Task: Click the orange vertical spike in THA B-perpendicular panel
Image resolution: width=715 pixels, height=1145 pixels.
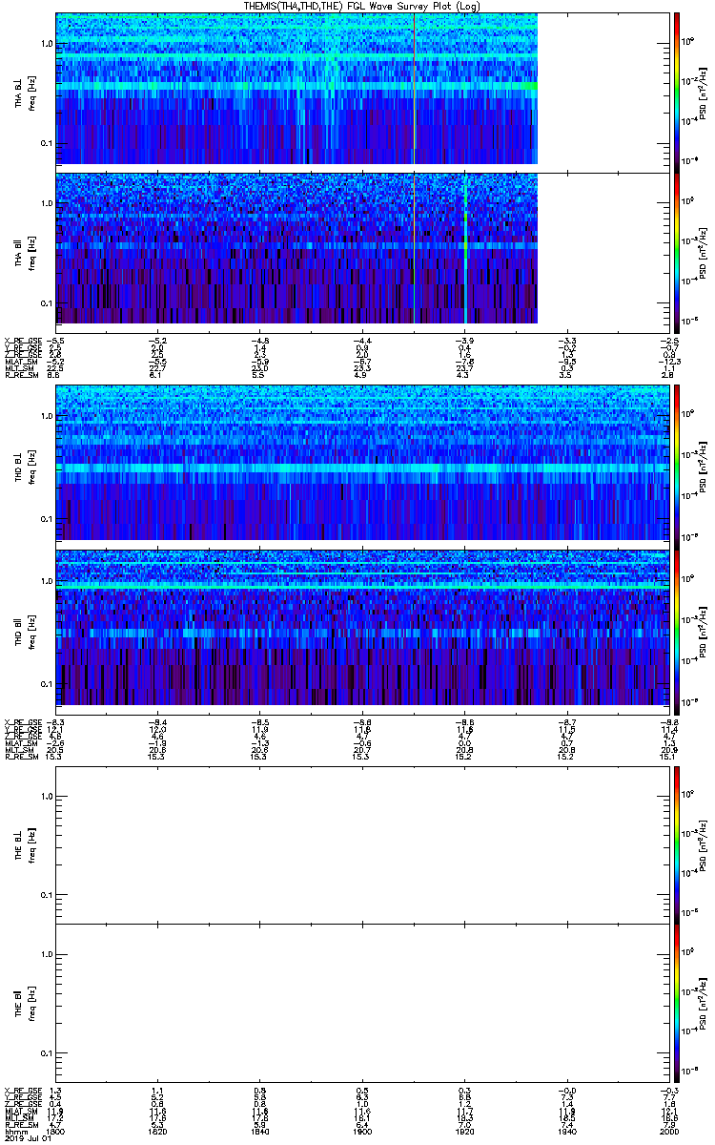Action: (x=415, y=89)
